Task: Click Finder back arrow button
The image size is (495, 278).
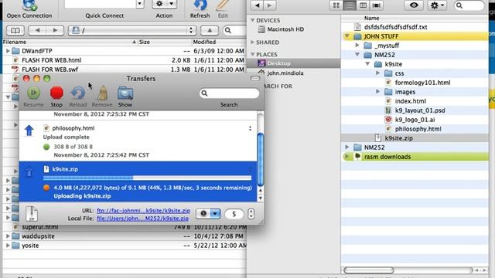Action: pos(258,5)
